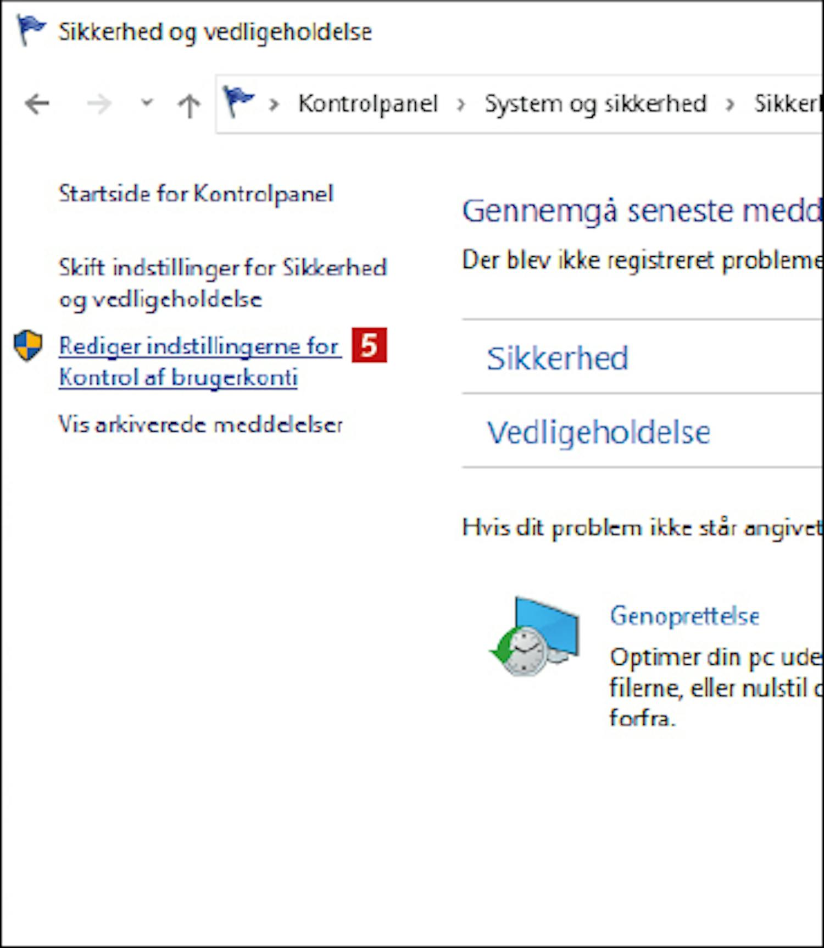The height and width of the screenshot is (948, 824).
Task: Expand chevron before Kontrolpanel breadcrumb
Action: coord(274,104)
